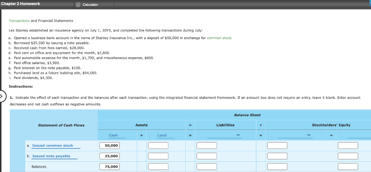
Task: Click first Stockholders' Equity input in row a
Action: (277, 146)
